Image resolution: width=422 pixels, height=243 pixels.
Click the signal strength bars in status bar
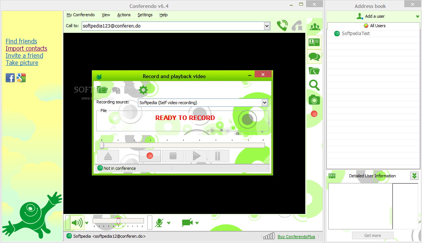[269, 236]
